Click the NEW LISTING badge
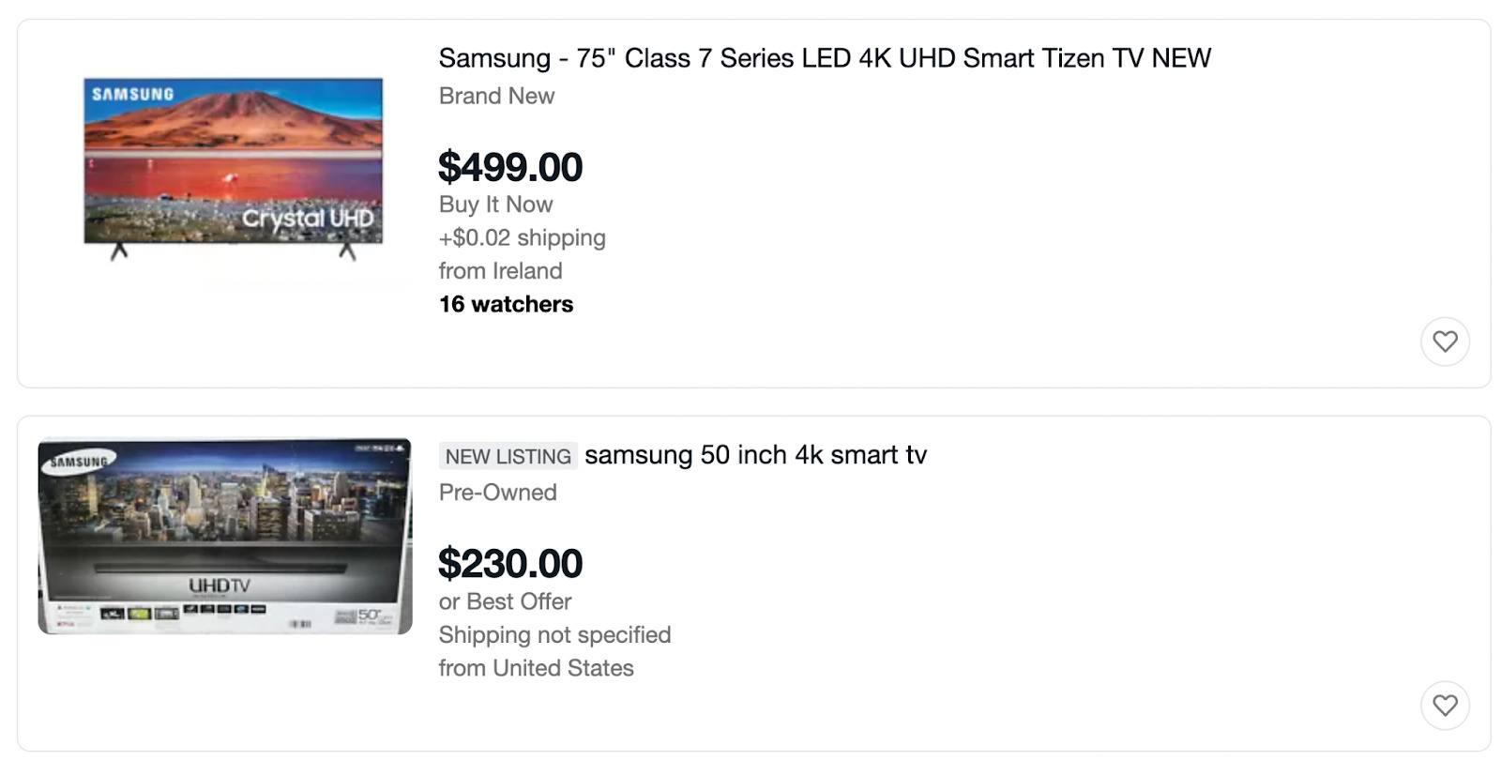This screenshot has height=760, width=1501. (508, 456)
